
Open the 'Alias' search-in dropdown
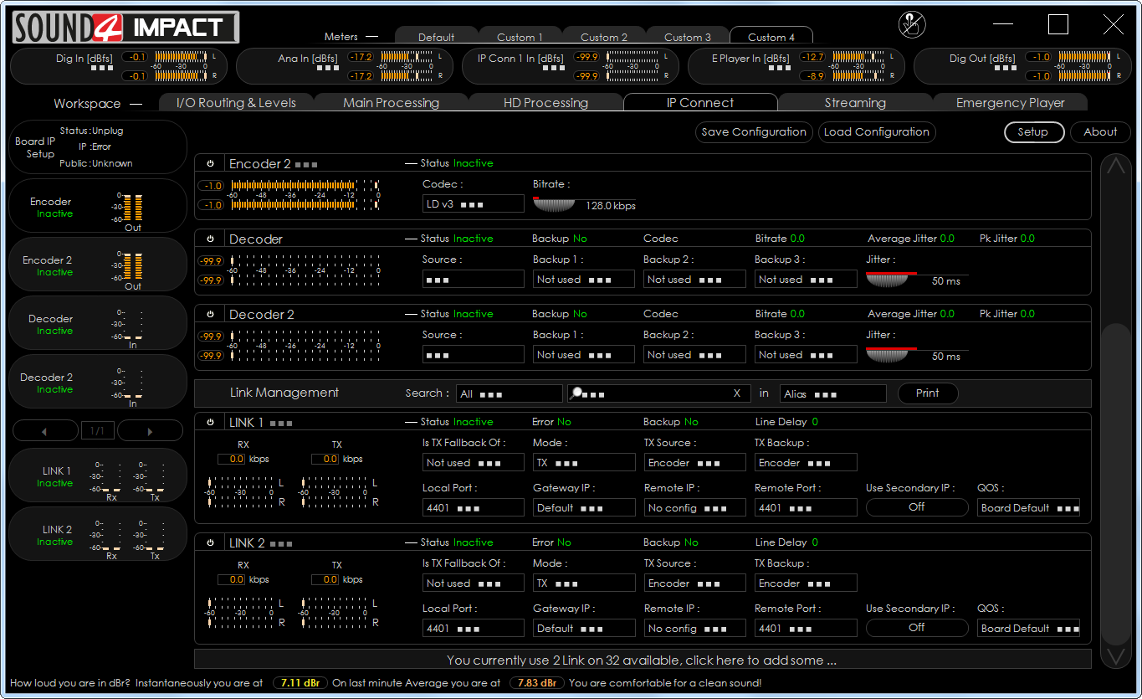coord(833,393)
